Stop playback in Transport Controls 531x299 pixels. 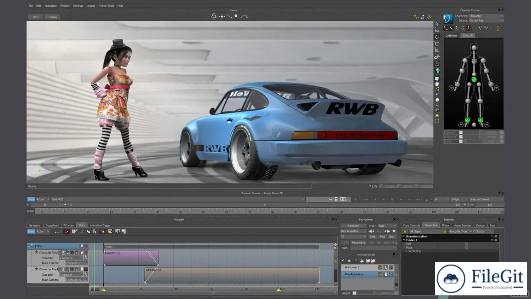(x=392, y=199)
